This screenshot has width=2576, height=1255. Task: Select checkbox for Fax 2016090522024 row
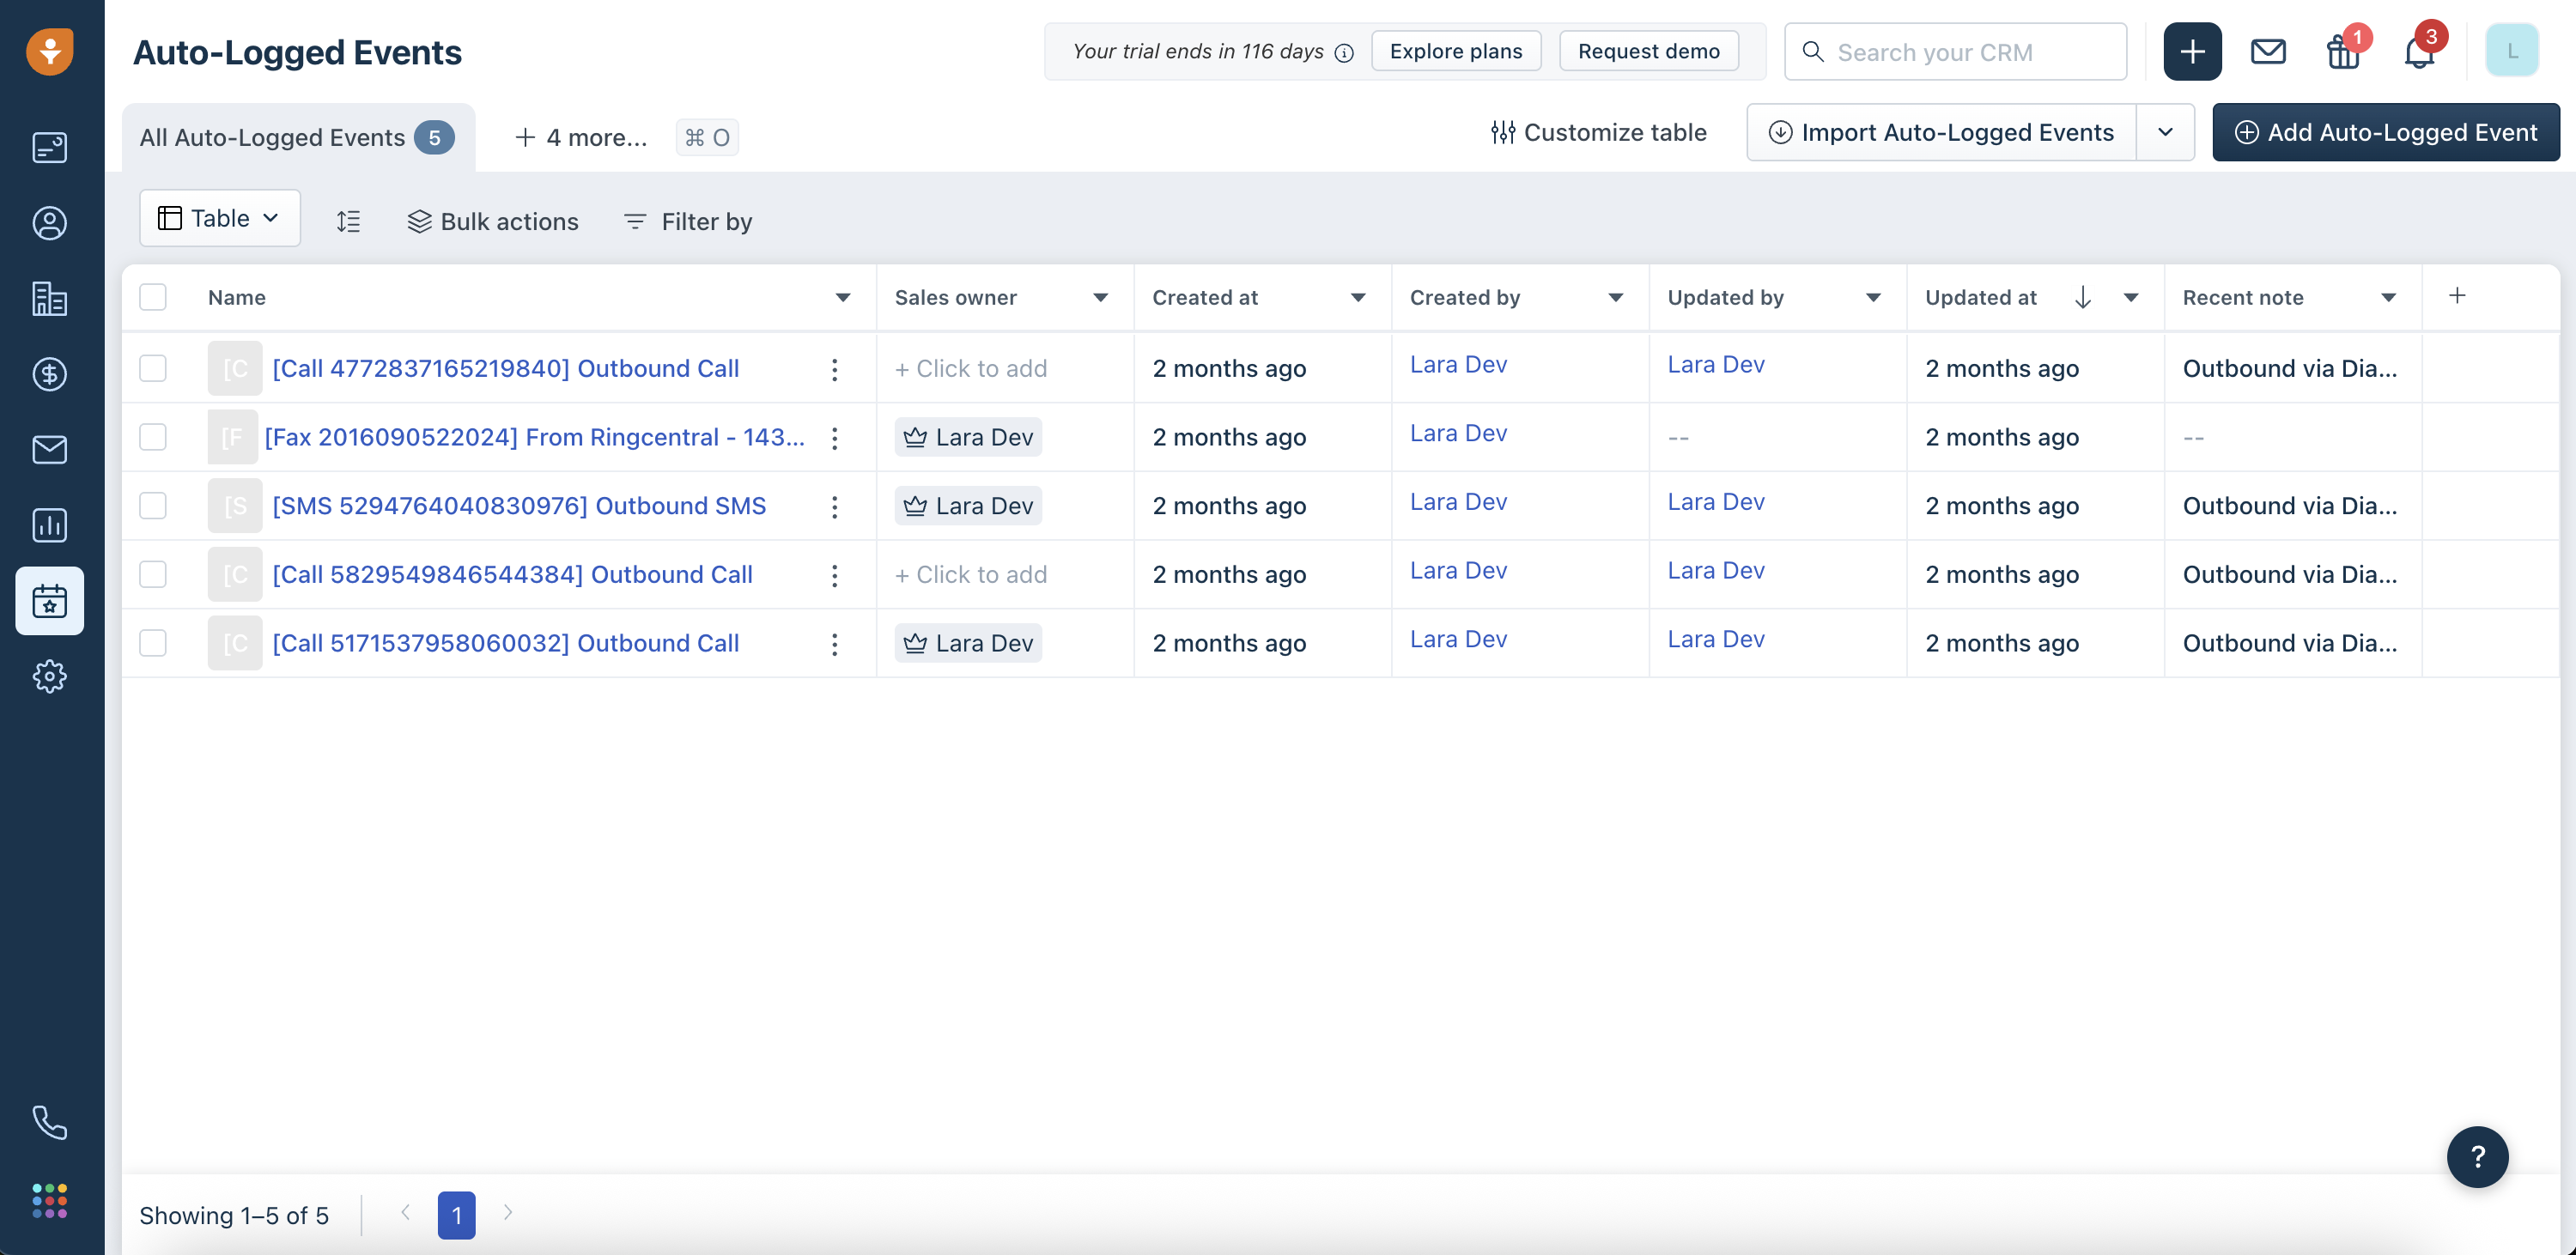pos(153,437)
